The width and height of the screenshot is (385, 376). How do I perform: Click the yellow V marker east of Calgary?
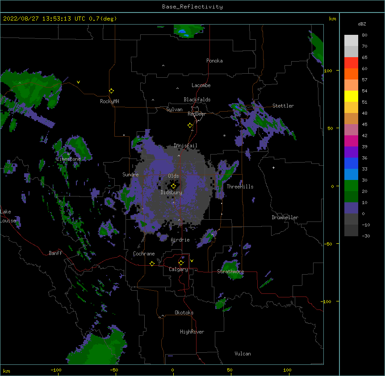pyautogui.click(x=192, y=261)
